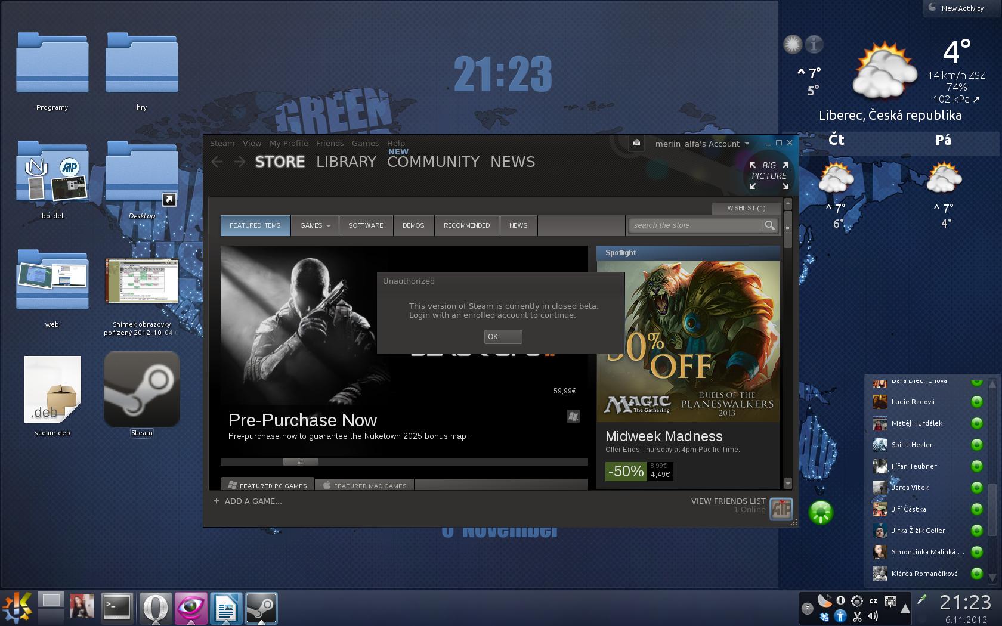Open the steam.deb package file
Image resolution: width=1002 pixels, height=626 pixels.
(52, 389)
